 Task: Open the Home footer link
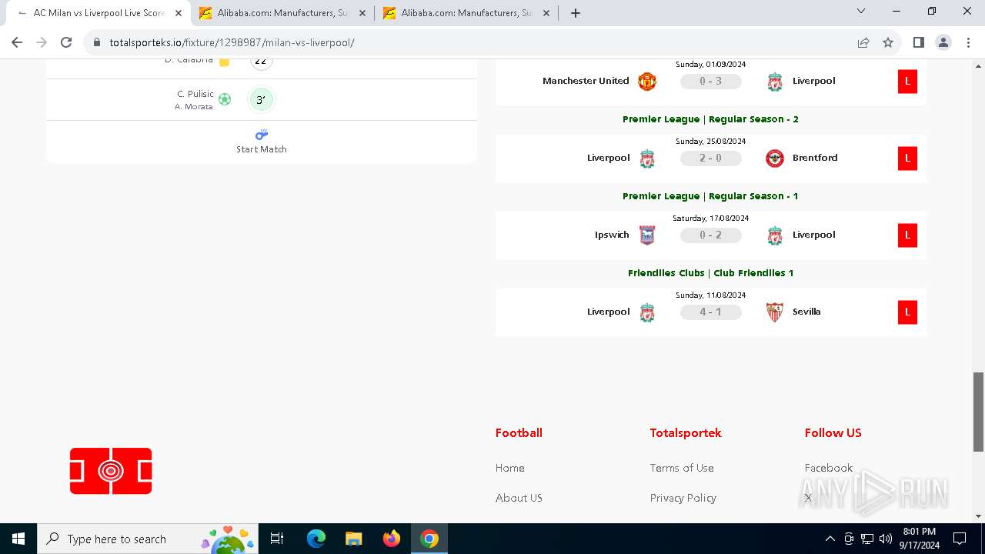pyautogui.click(x=510, y=468)
